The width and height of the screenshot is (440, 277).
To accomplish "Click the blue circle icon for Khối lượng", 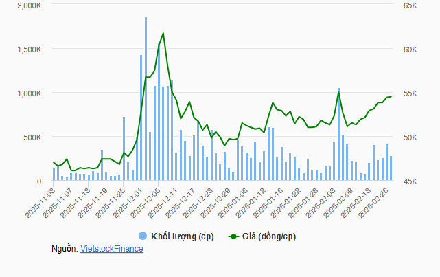I will tap(143, 236).
